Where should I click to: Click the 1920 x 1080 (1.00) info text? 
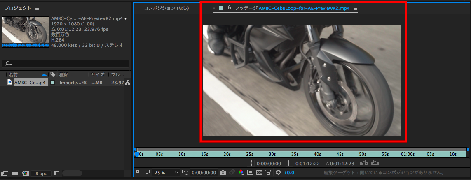73,24
